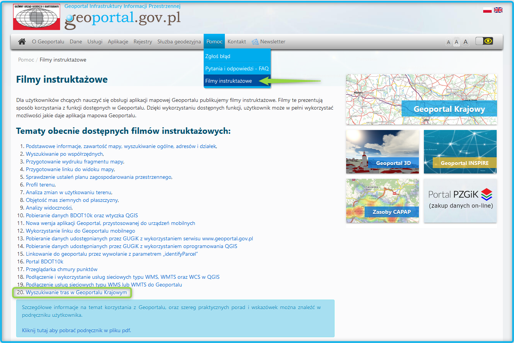Open the "Rejestry" menu
This screenshot has width=514, height=343.
(143, 41)
